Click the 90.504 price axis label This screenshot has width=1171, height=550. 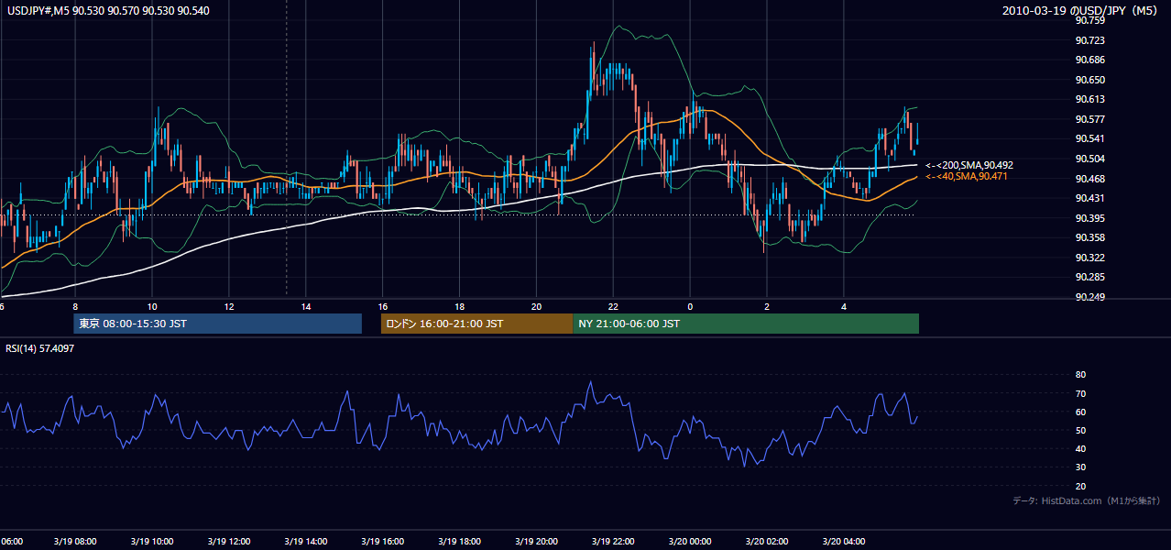point(1089,159)
